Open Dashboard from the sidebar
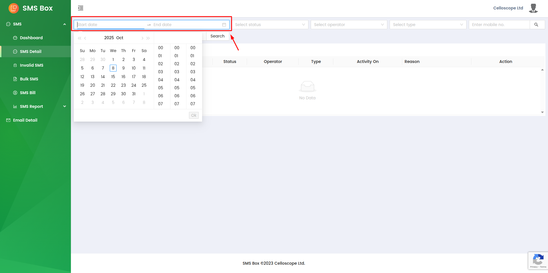 pyautogui.click(x=31, y=38)
